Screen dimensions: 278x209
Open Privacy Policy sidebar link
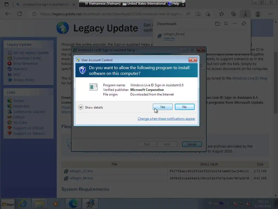point(24,80)
